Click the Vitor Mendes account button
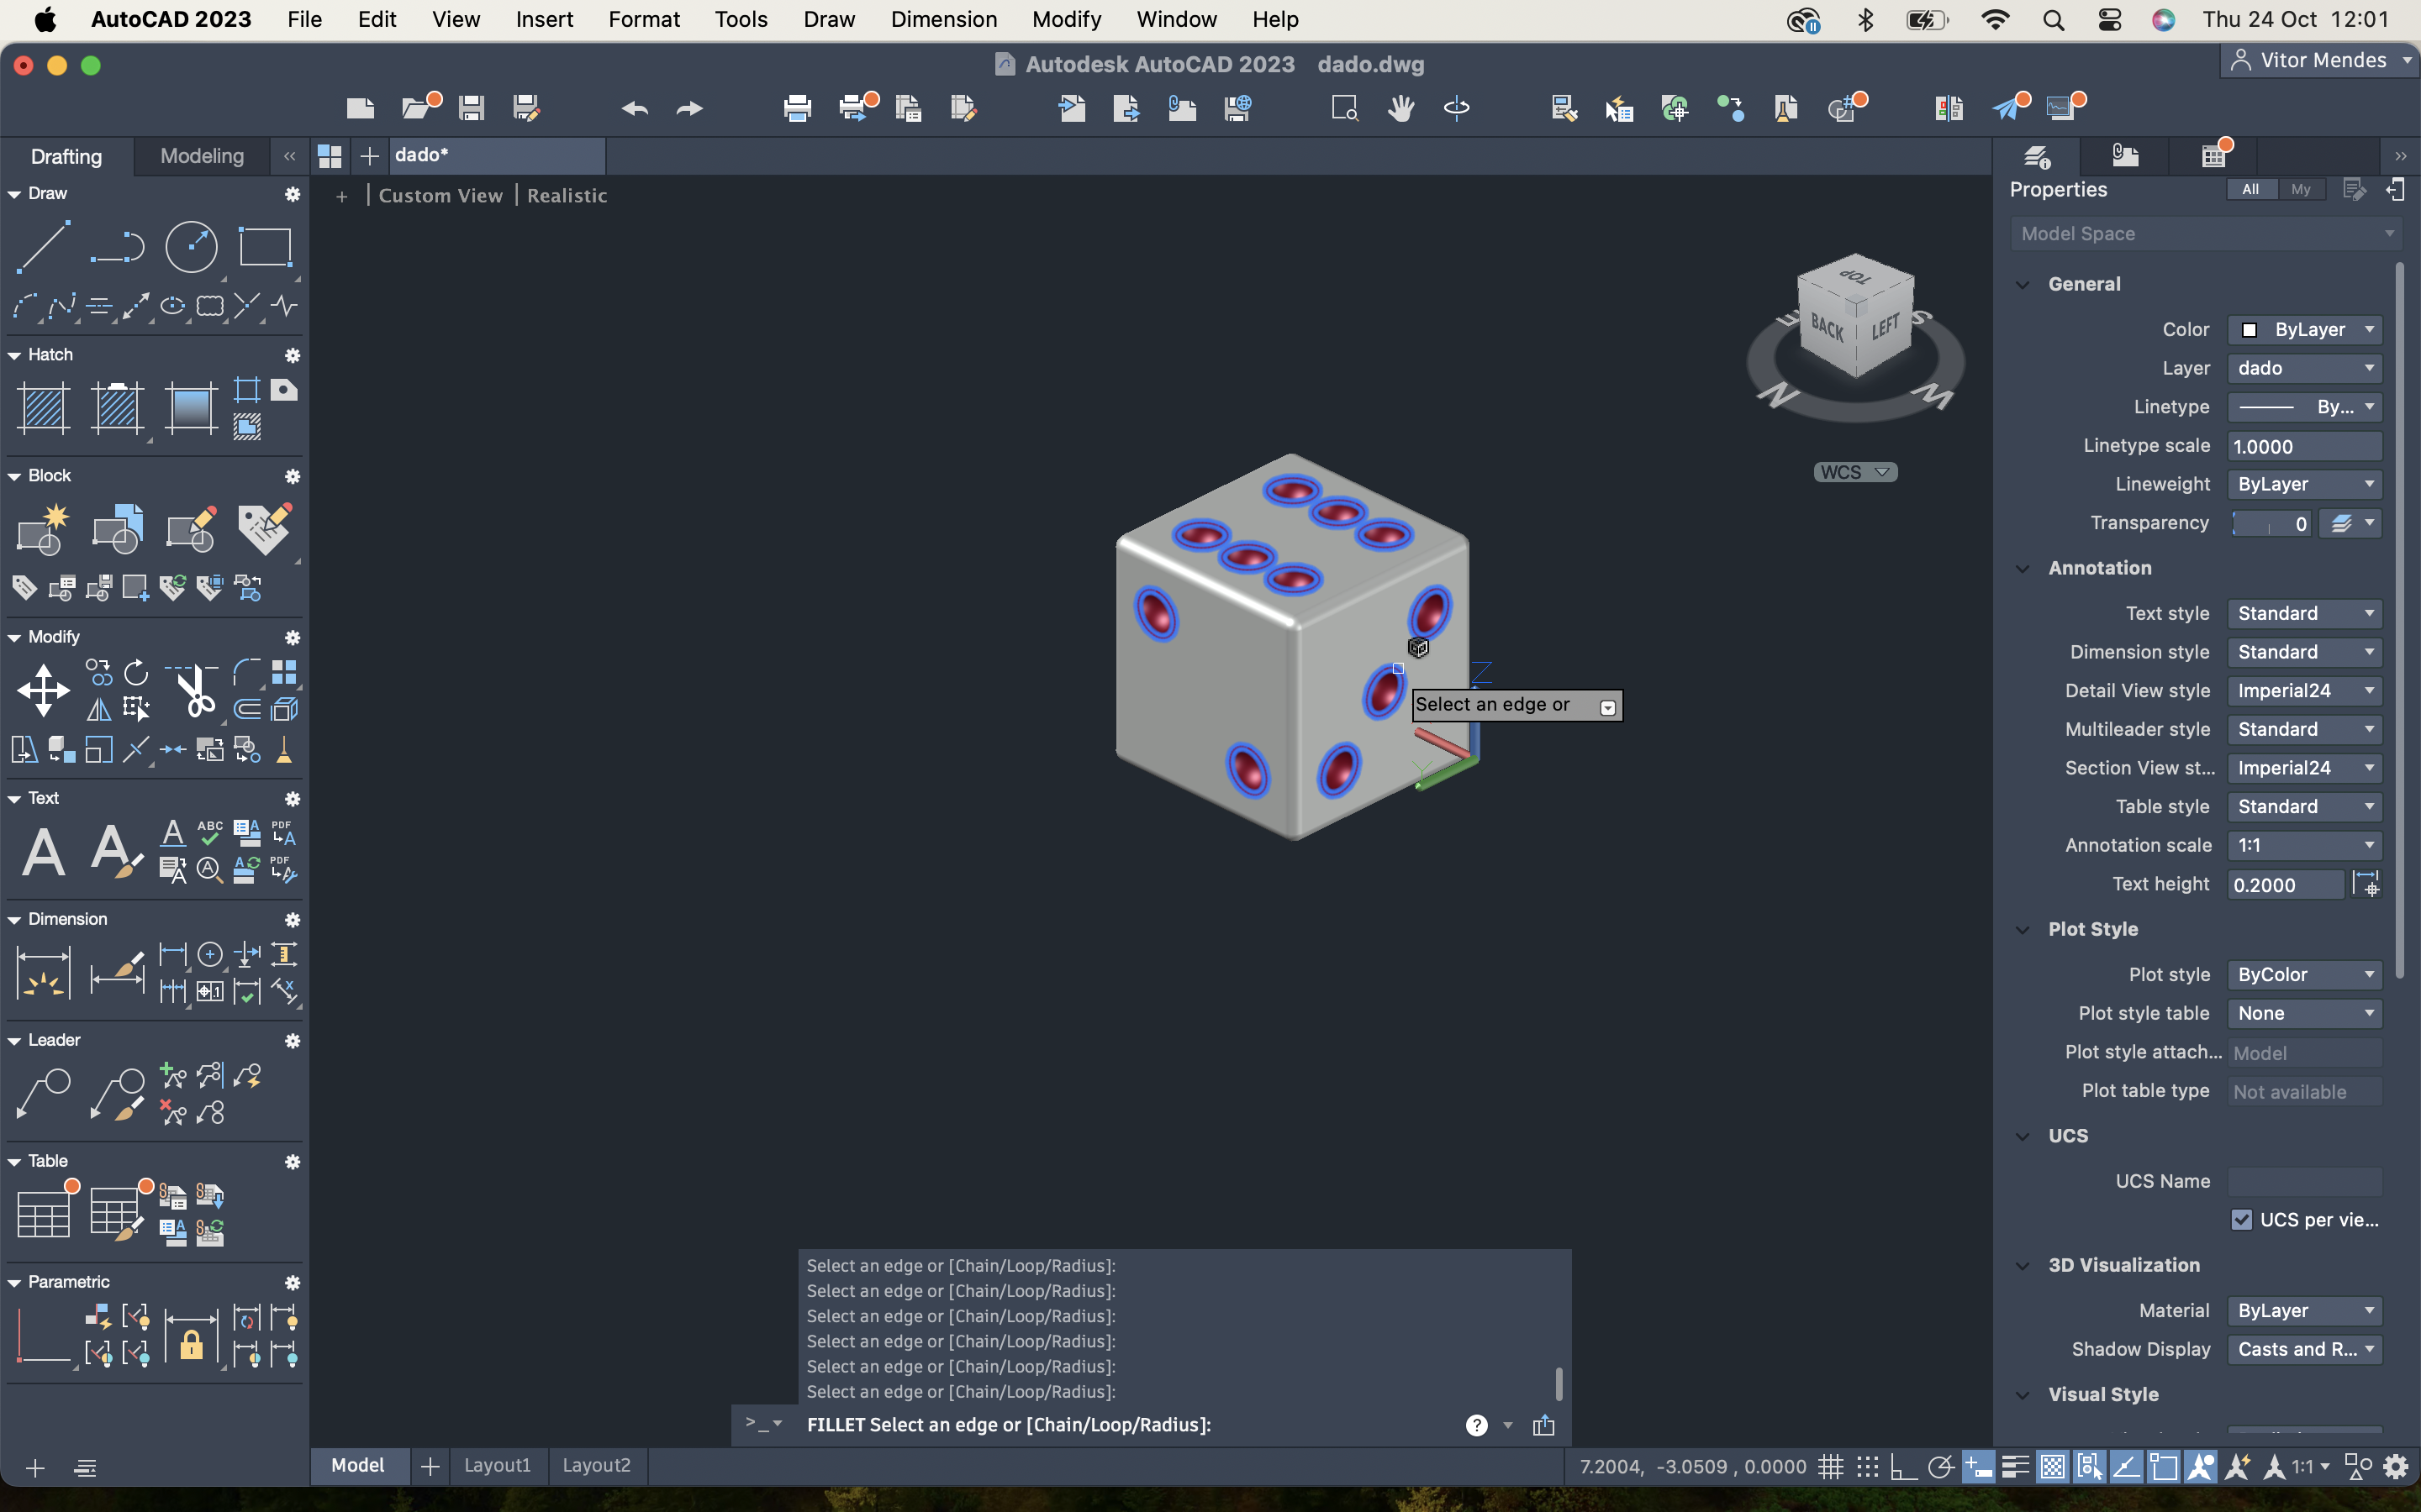This screenshot has height=1512, width=2421. [2322, 60]
